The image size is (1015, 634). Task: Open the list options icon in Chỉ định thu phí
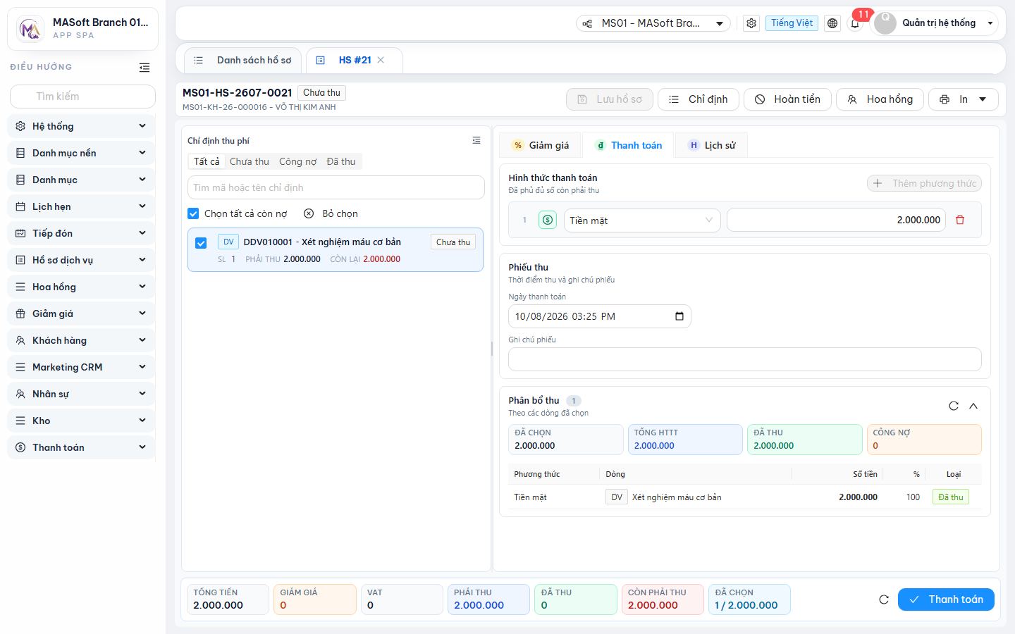476,140
